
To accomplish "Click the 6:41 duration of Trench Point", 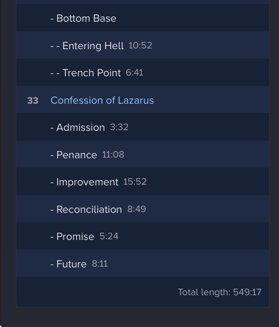I will (134, 73).
